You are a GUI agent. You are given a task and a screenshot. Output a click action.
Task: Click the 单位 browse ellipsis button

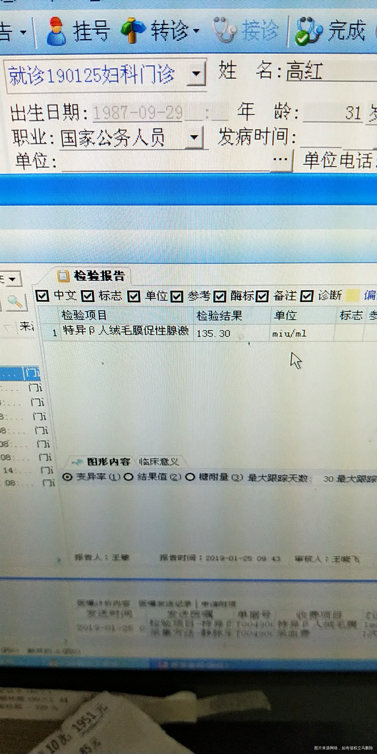280,160
